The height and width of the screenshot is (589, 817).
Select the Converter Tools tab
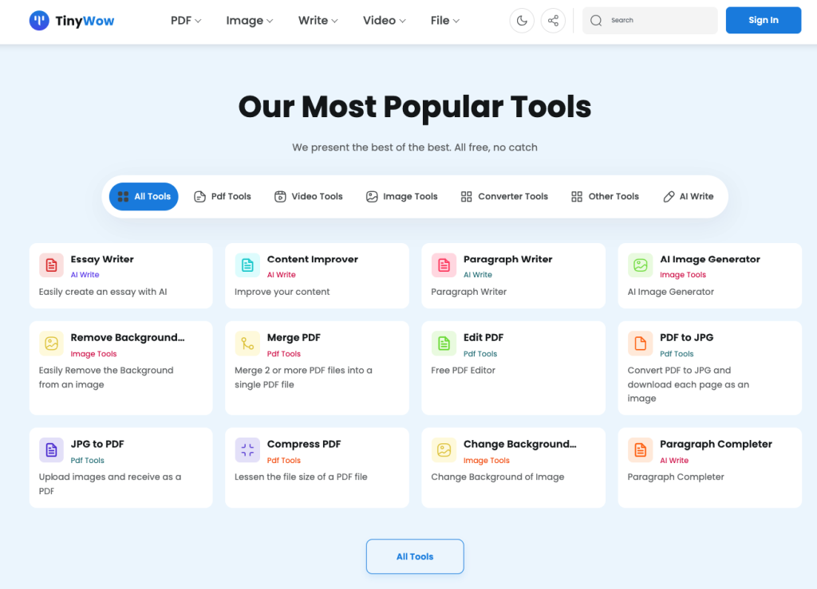coord(504,196)
